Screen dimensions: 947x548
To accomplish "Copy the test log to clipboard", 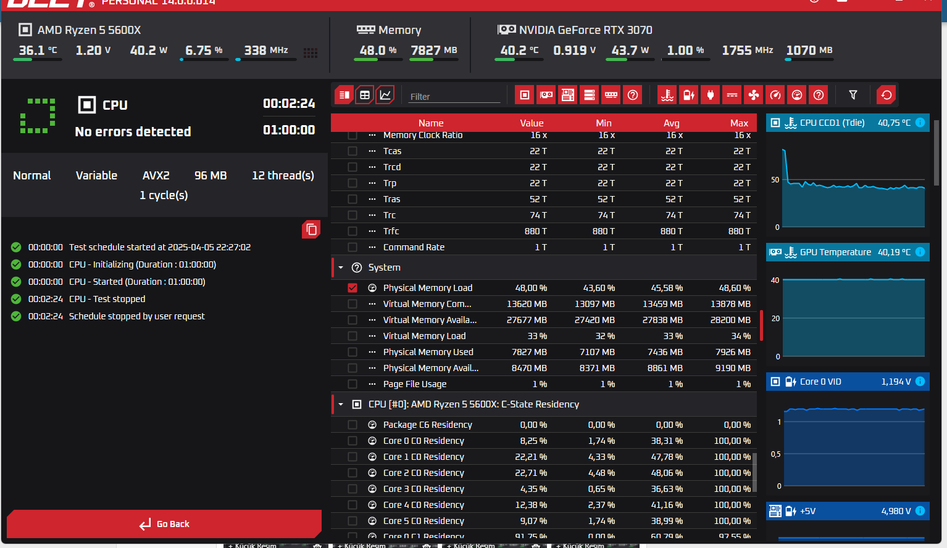I will 311,229.
